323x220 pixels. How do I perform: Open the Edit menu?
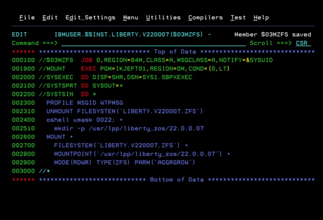point(50,18)
